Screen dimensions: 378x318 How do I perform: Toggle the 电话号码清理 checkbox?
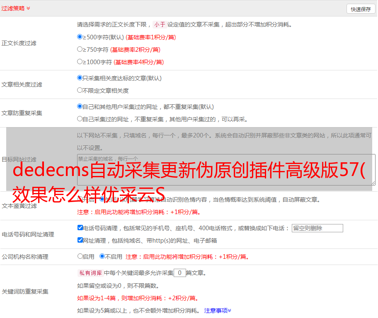(x=80, y=228)
